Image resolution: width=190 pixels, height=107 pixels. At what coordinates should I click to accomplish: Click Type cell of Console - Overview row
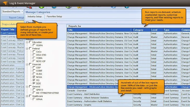tap(172, 91)
